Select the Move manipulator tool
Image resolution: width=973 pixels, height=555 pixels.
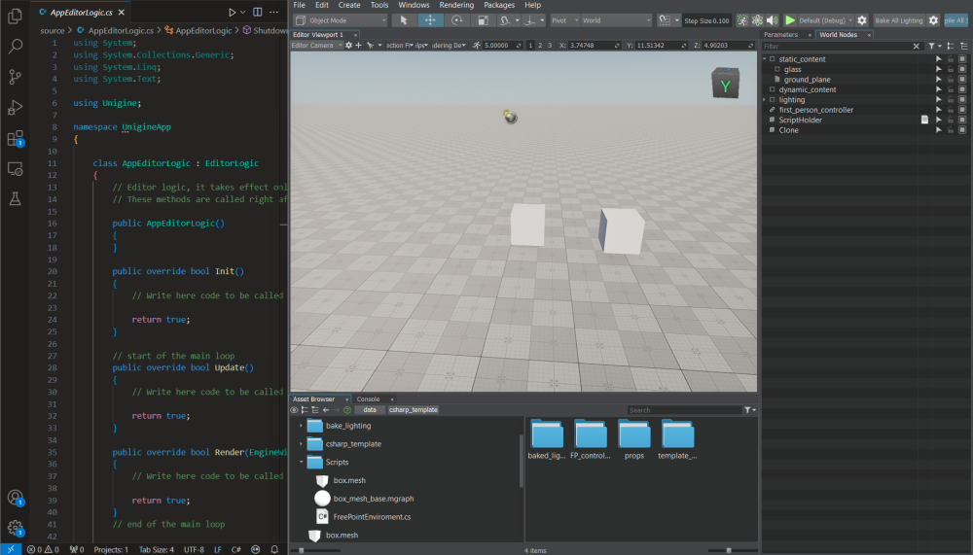tap(430, 20)
